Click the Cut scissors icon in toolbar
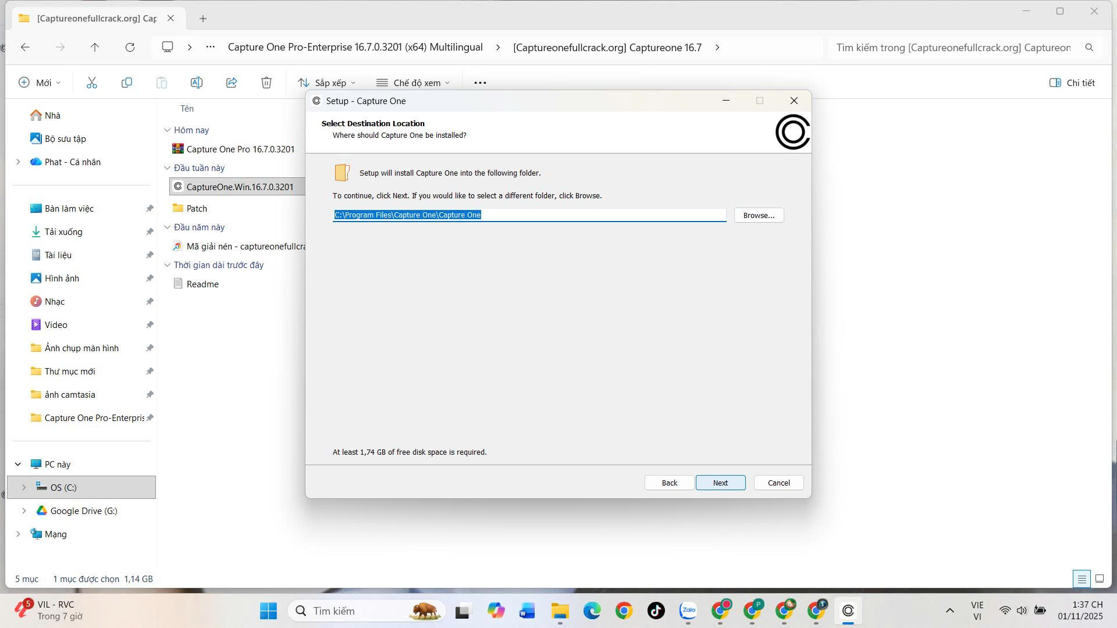Image resolution: width=1117 pixels, height=628 pixels. pyautogui.click(x=92, y=83)
